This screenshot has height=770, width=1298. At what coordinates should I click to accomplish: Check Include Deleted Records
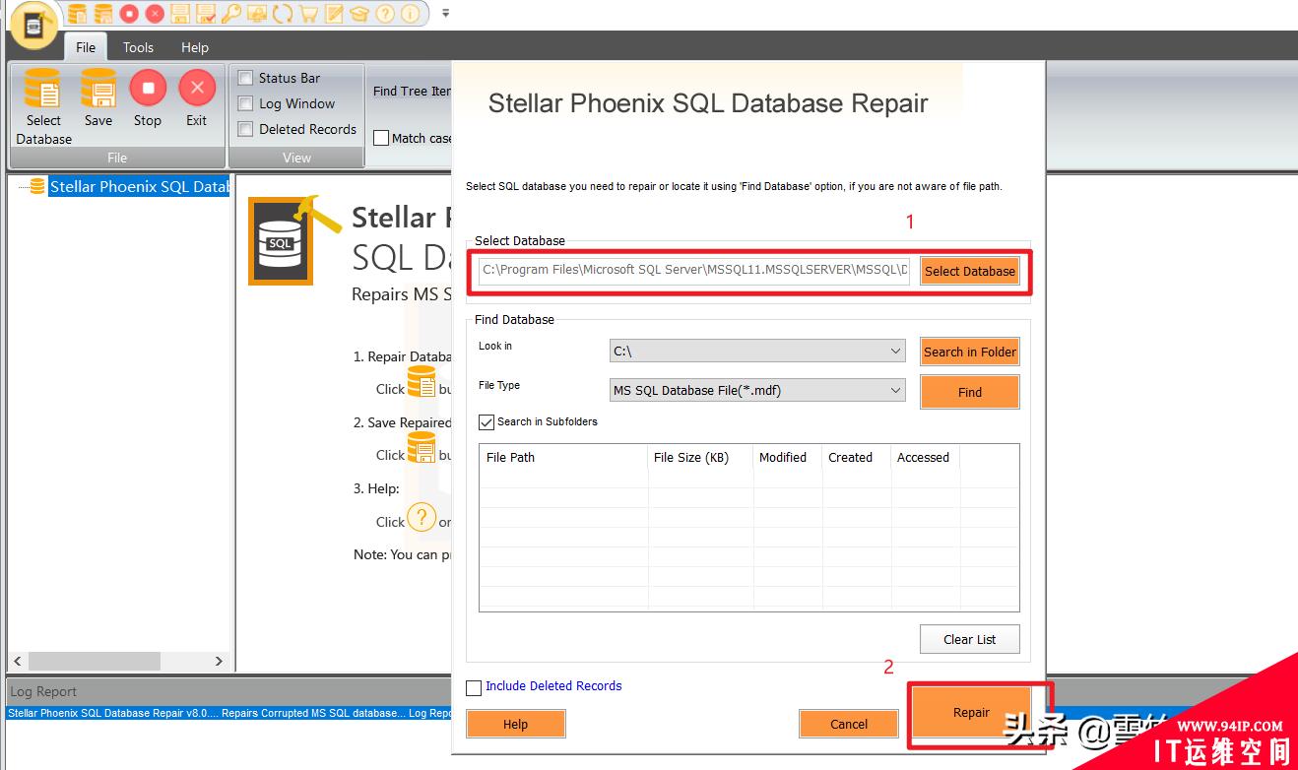(474, 687)
